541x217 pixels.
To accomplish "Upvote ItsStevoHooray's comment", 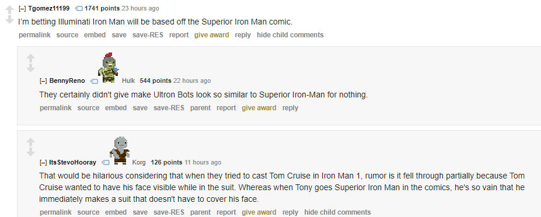I will [x=31, y=142].
